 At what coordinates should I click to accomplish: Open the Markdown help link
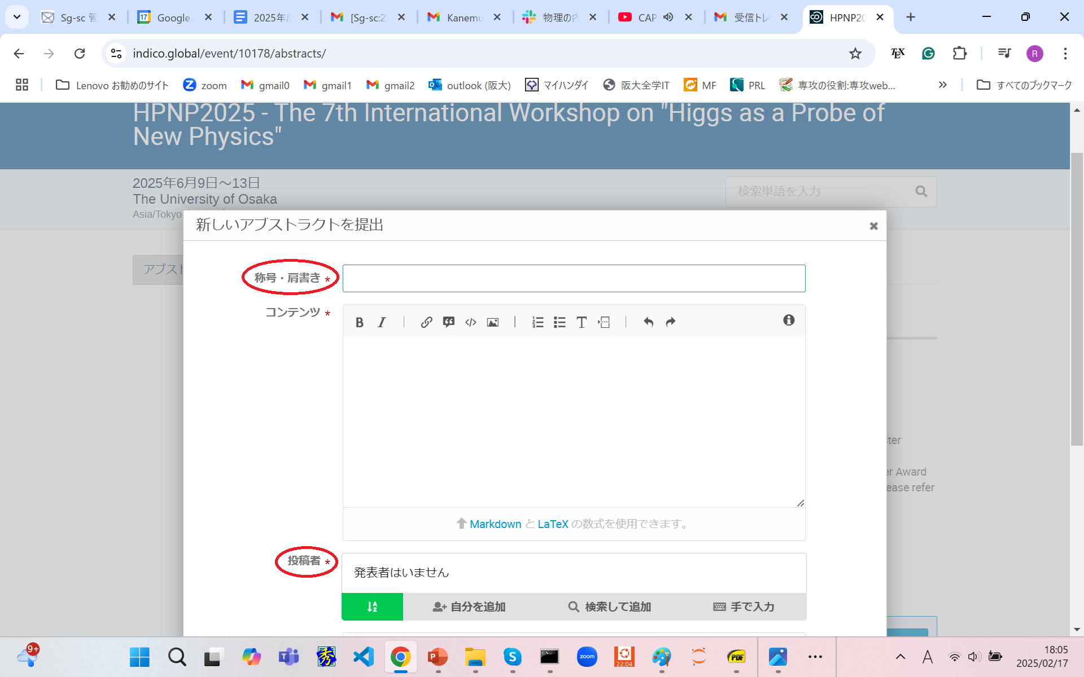(x=495, y=524)
